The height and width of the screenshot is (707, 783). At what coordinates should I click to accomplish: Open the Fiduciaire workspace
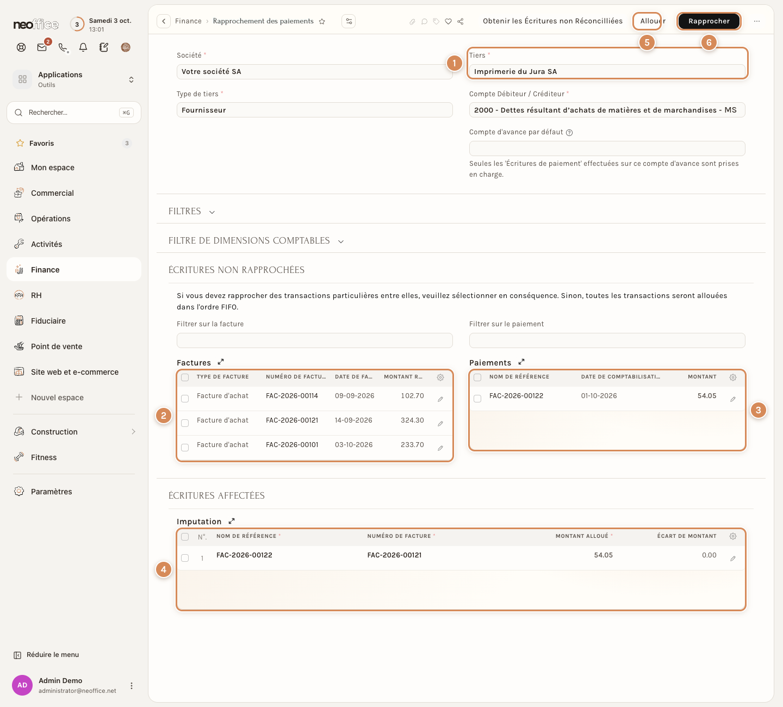(x=74, y=321)
